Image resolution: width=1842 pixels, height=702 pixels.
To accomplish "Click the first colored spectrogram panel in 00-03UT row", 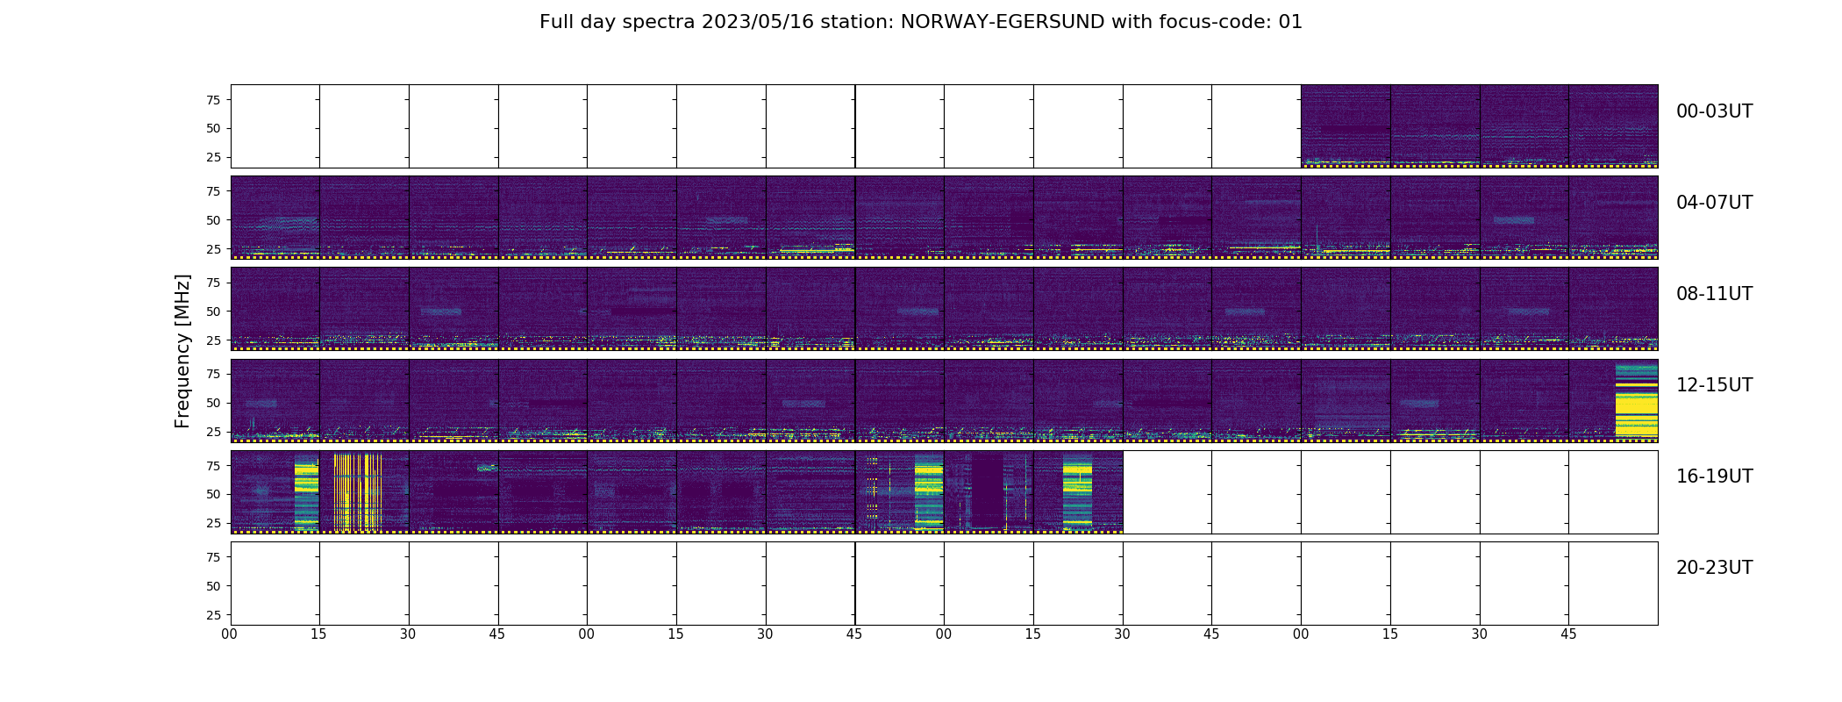I will click(1346, 126).
